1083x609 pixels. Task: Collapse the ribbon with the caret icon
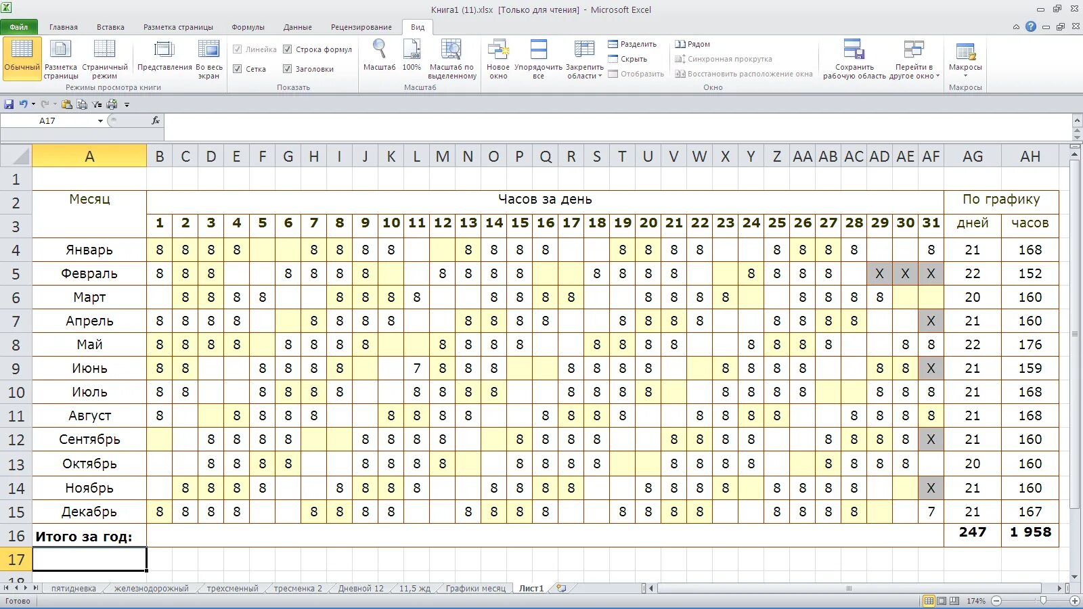pos(1016,27)
